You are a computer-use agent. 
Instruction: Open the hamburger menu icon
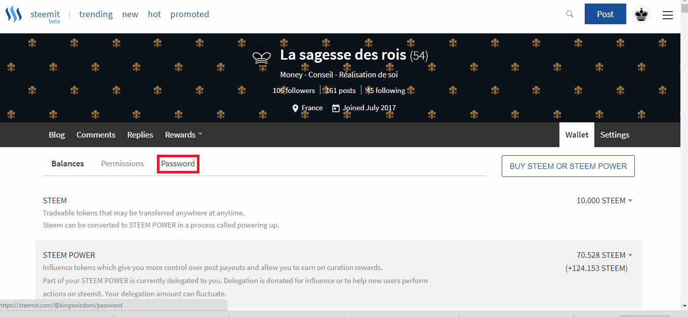tap(668, 15)
